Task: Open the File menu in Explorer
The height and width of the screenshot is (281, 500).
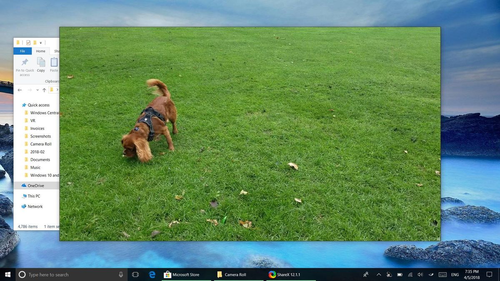Action: point(22,51)
